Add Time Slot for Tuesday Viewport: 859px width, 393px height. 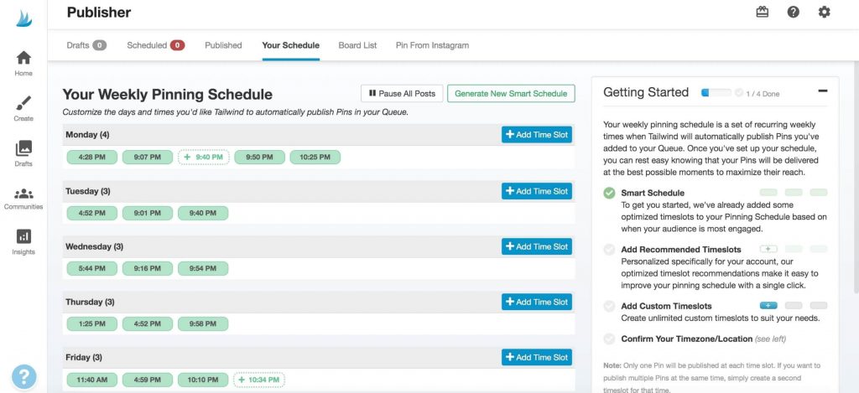[x=537, y=191]
